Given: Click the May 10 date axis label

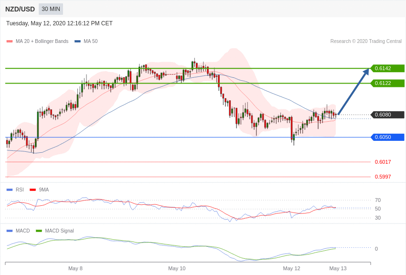Looking at the screenshot, I should coord(177,268).
